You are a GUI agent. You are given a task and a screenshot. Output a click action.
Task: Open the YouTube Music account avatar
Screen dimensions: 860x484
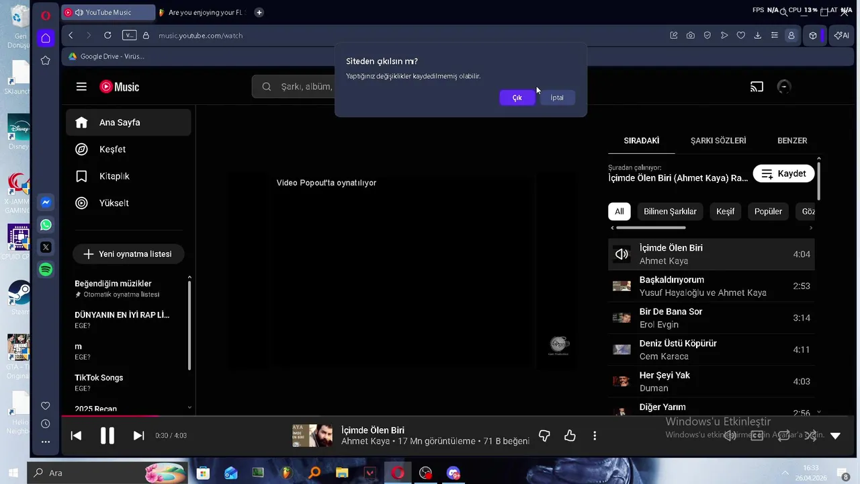[x=784, y=86]
